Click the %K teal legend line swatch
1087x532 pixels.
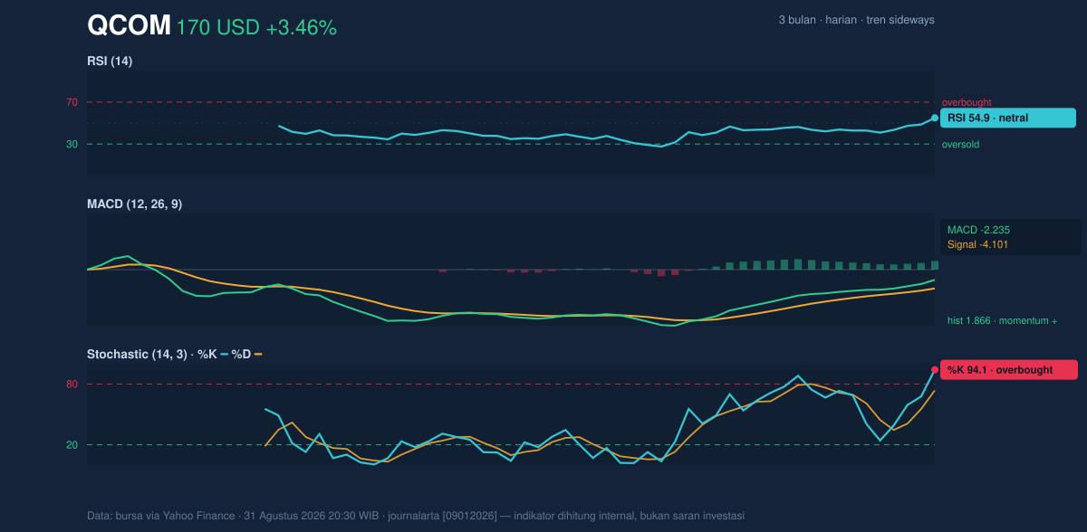pos(225,354)
